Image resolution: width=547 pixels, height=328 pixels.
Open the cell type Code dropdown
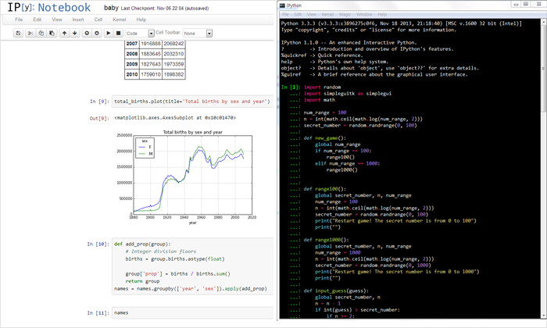[140, 33]
